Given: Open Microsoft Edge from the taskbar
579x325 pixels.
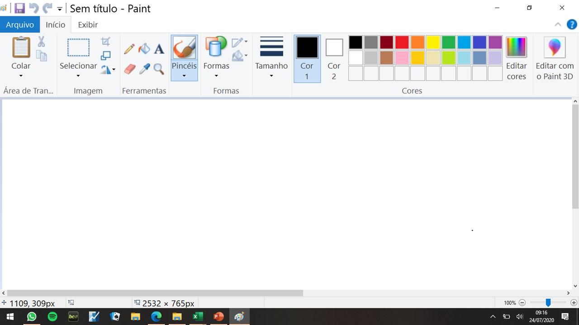Looking at the screenshot, I should [x=156, y=316].
